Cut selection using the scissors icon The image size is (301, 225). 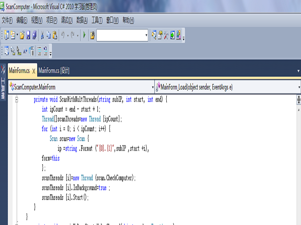(x=42, y=35)
